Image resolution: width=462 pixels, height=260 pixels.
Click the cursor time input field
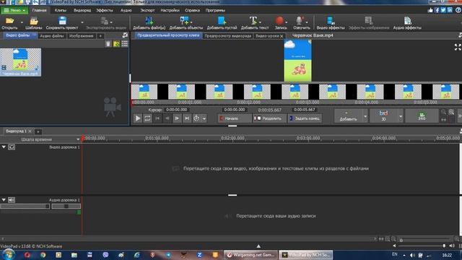point(177,110)
